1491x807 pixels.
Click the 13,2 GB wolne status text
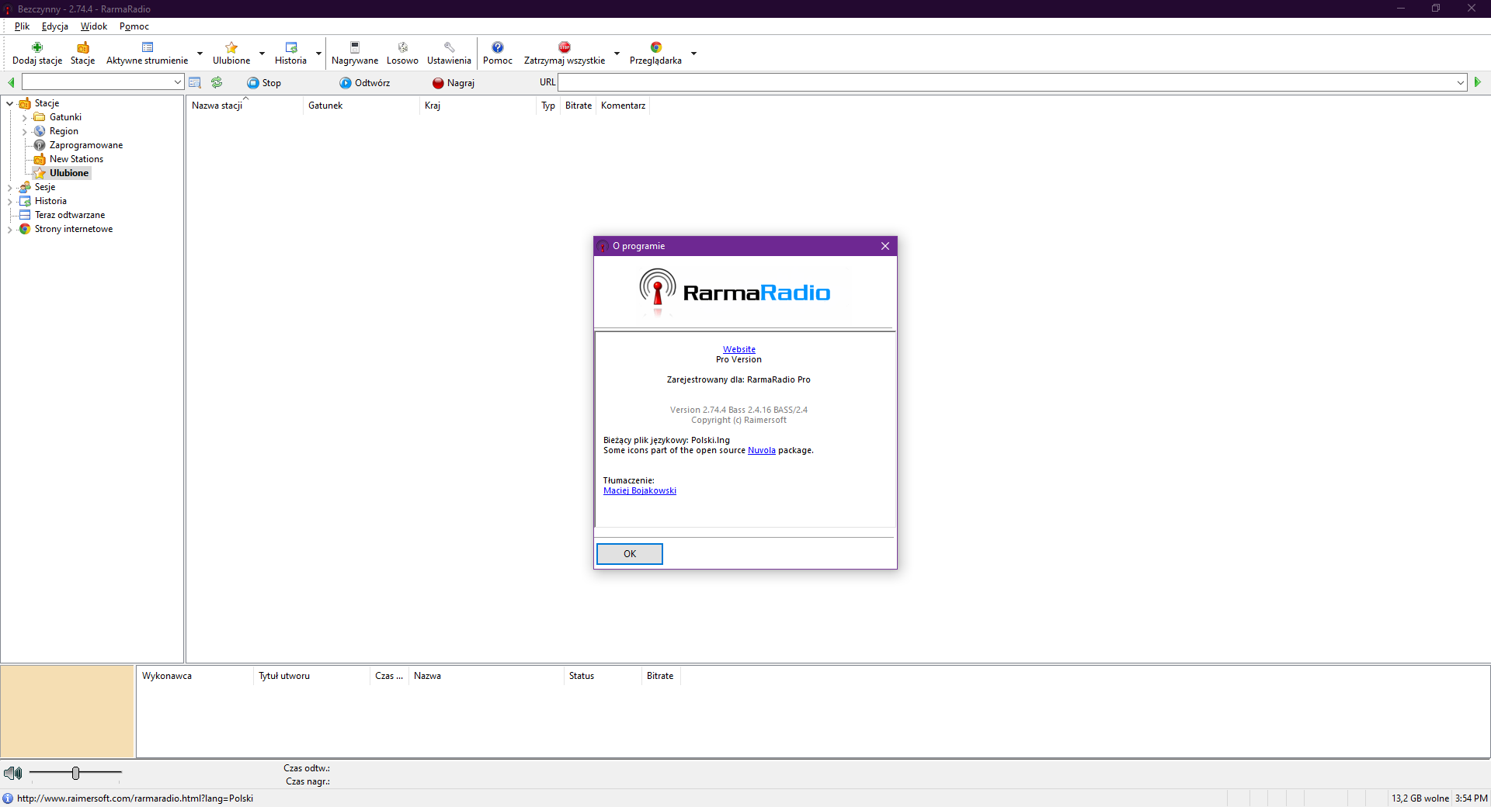[x=1420, y=798]
